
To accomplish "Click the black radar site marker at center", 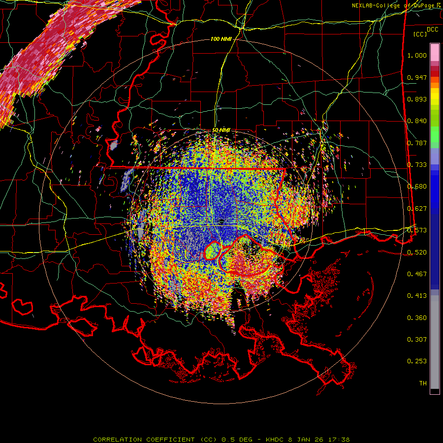I will (x=221, y=222).
